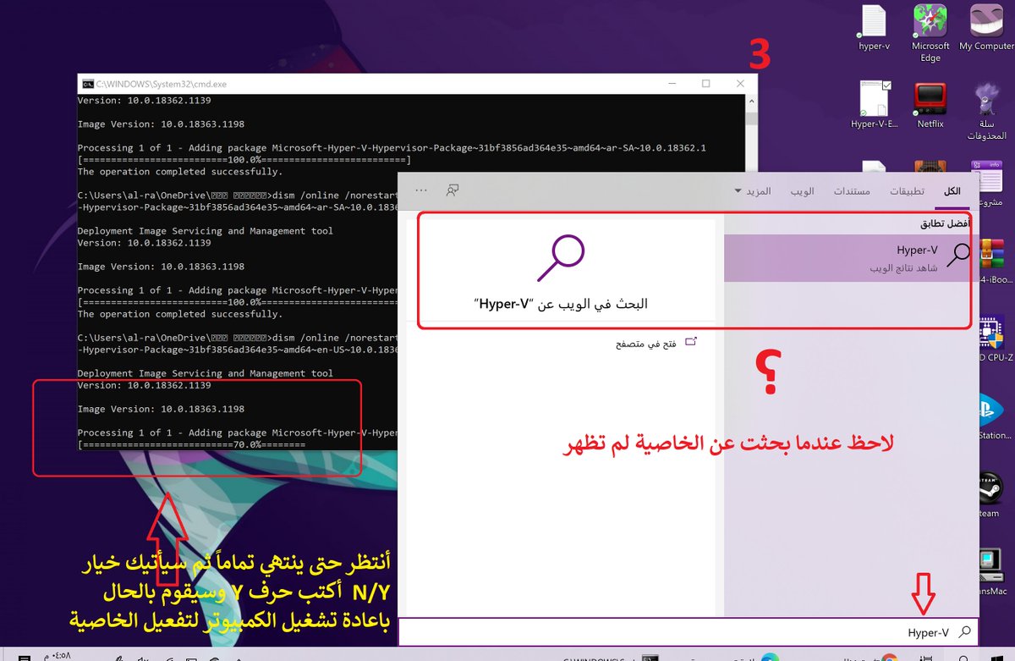The height and width of the screenshot is (661, 1015).
Task: Open the Hyper-V-E... file on the desktop
Action: [875, 104]
